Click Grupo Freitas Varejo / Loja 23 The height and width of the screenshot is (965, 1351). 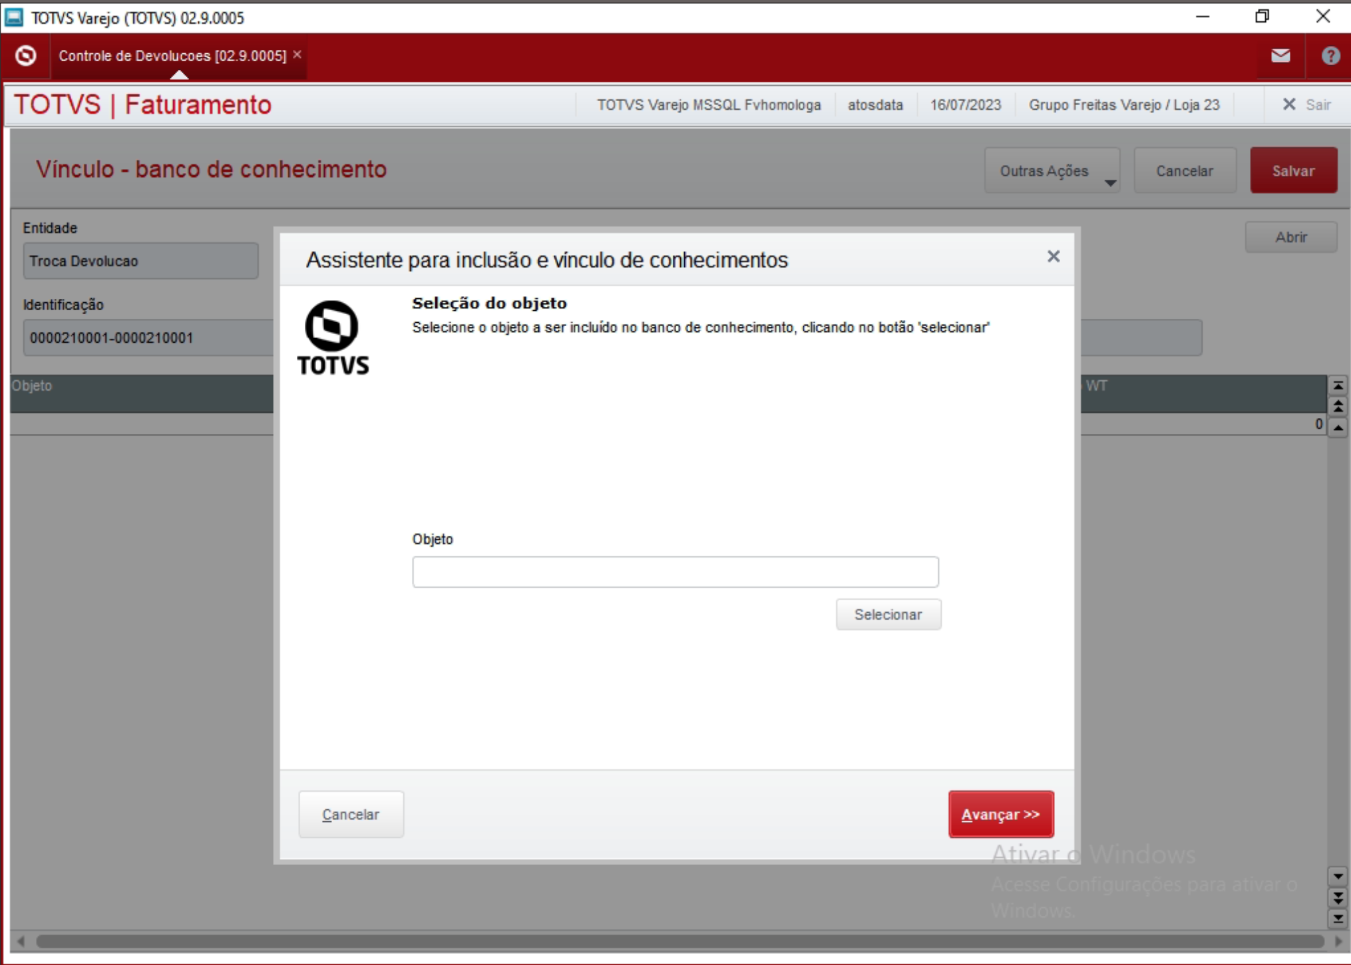point(1124,105)
